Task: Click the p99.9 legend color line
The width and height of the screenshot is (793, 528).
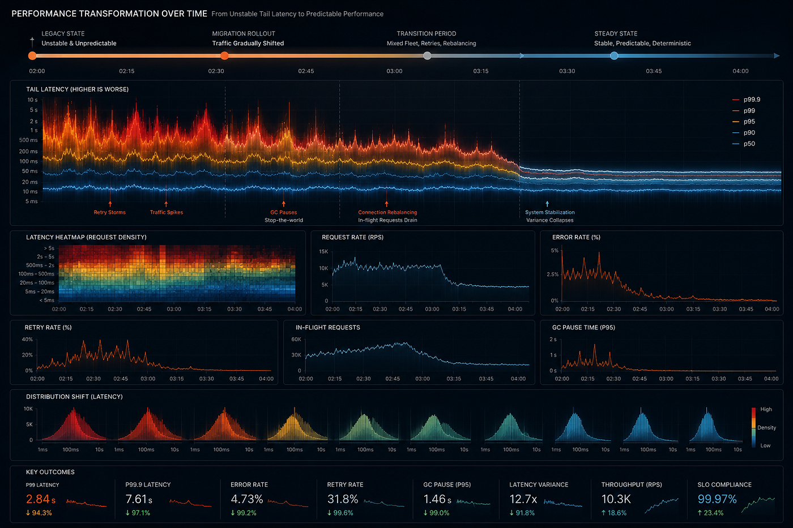Action: 736,100
